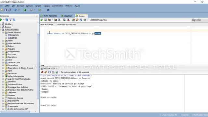
Task: Click the green plus New Connection icon
Action: click(1, 20)
